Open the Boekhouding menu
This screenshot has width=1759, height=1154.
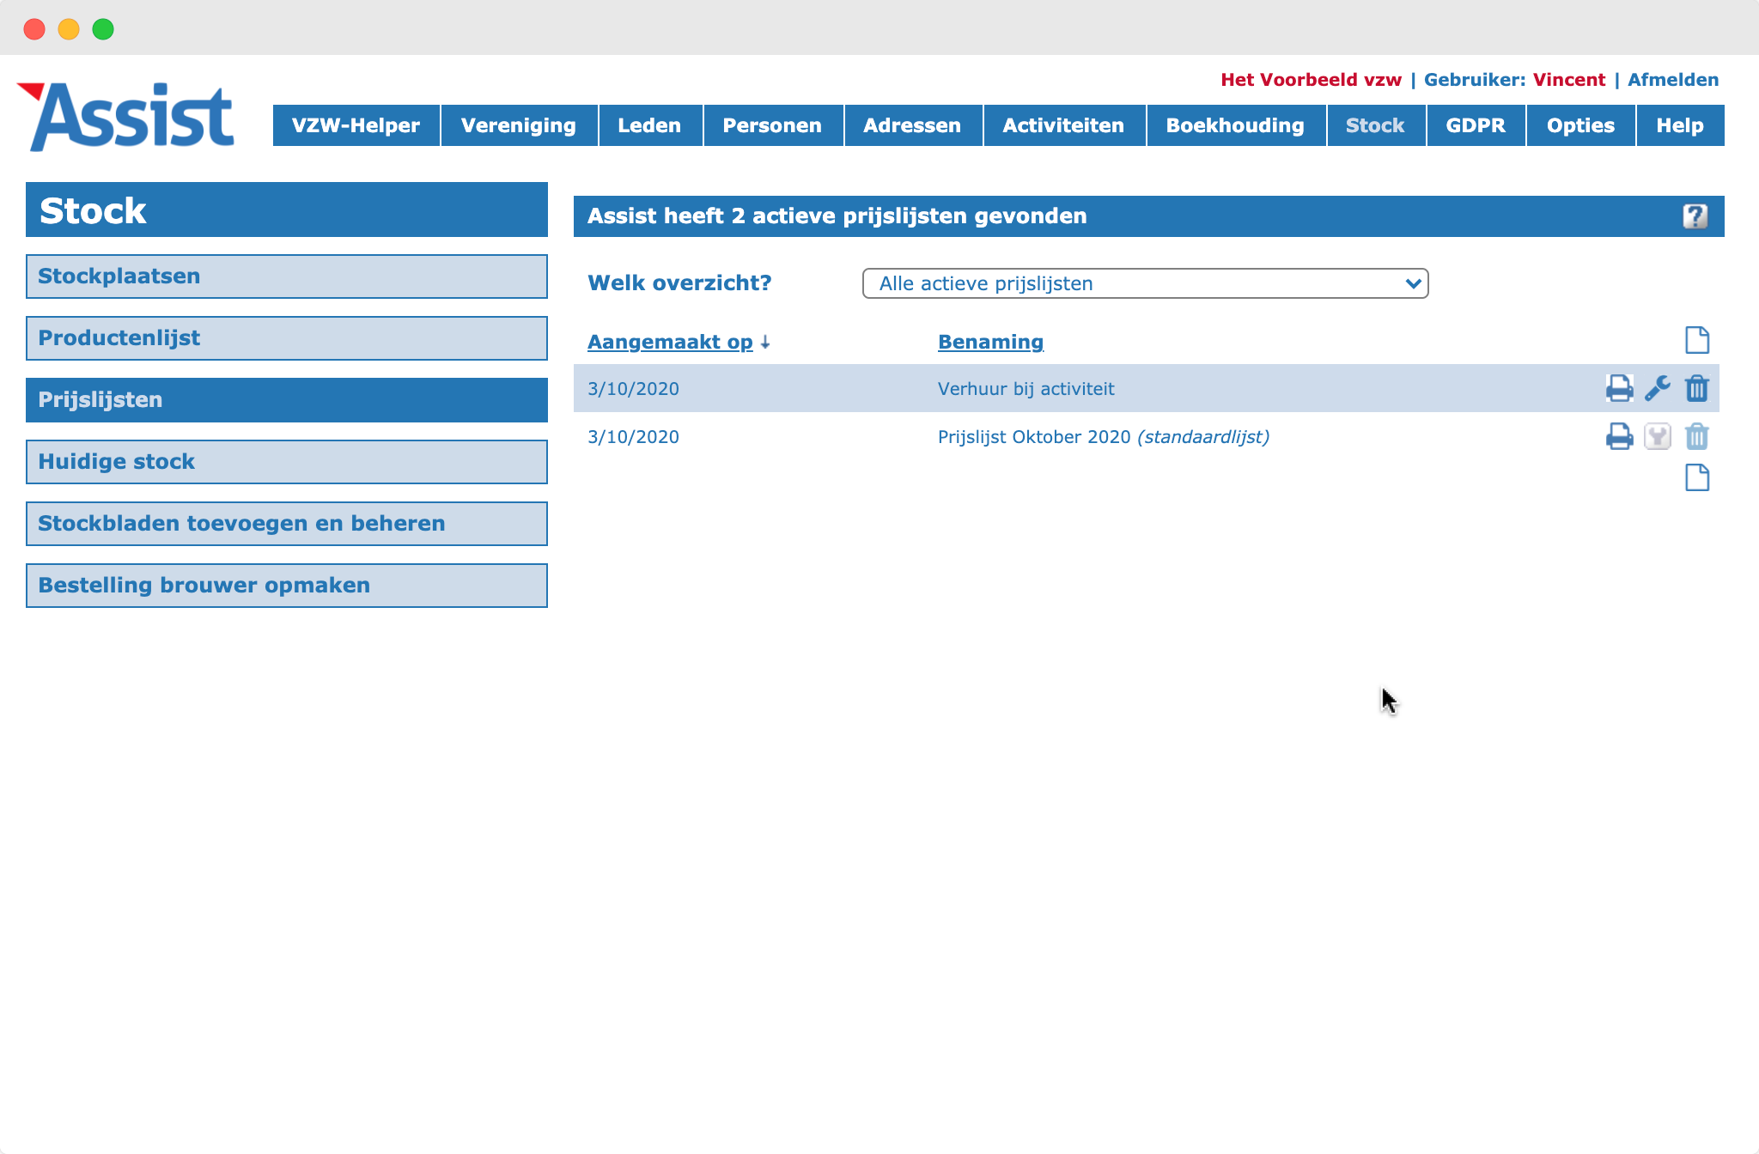(x=1235, y=125)
